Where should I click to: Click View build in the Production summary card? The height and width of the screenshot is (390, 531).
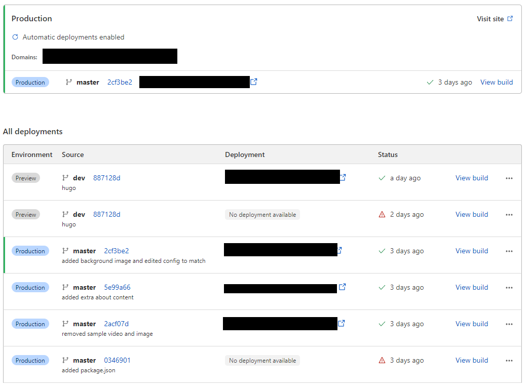click(497, 82)
